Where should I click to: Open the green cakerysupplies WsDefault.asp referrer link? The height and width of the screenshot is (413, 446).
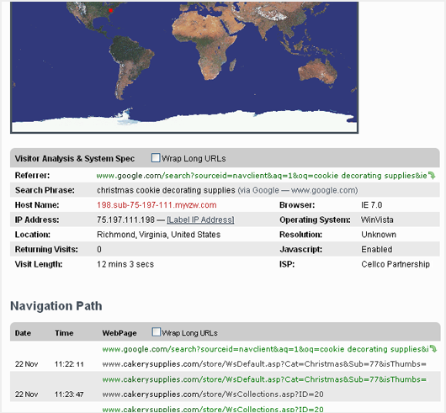[264, 379]
